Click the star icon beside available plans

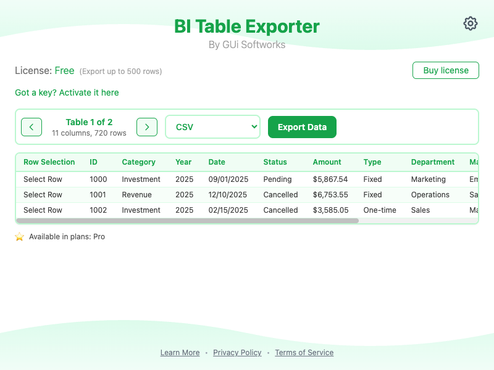coord(19,237)
